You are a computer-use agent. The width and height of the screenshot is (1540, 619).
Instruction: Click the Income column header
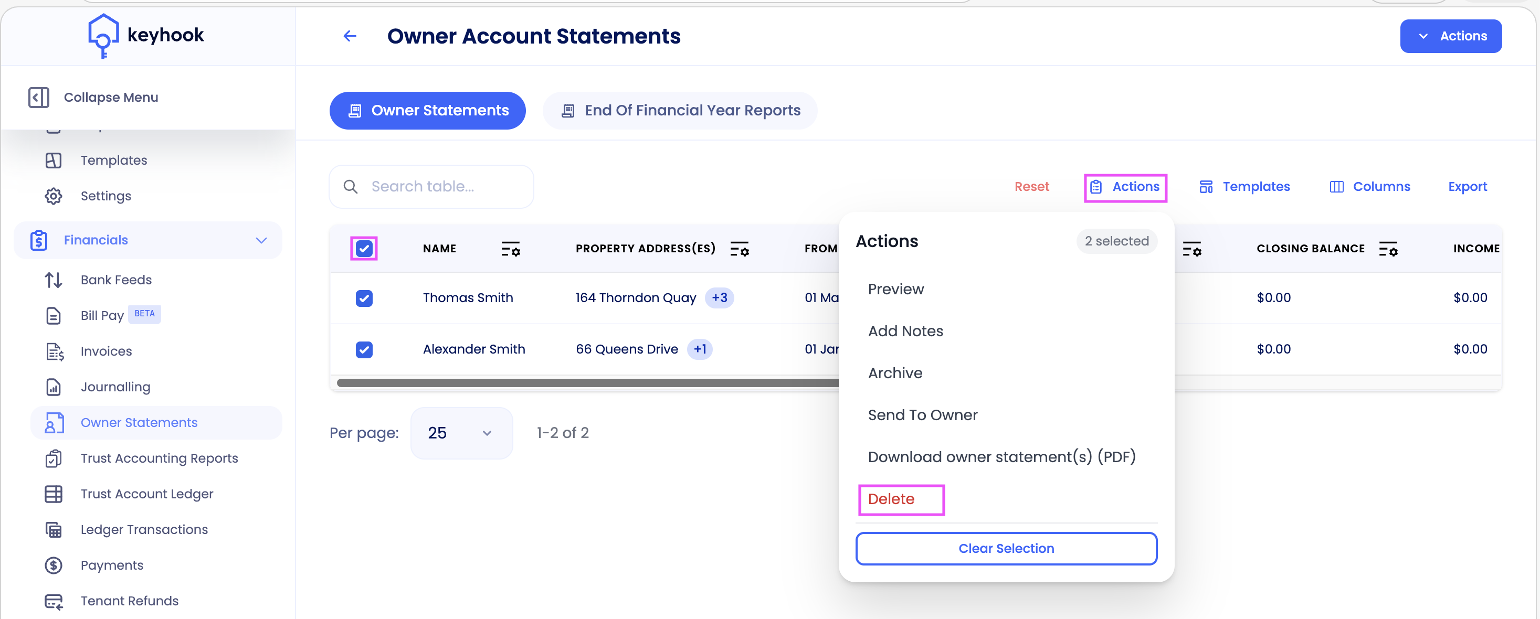coord(1476,249)
